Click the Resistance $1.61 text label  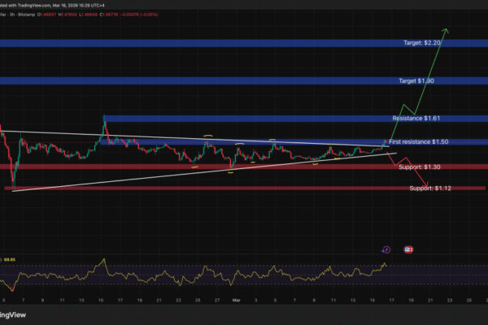[x=420, y=119]
